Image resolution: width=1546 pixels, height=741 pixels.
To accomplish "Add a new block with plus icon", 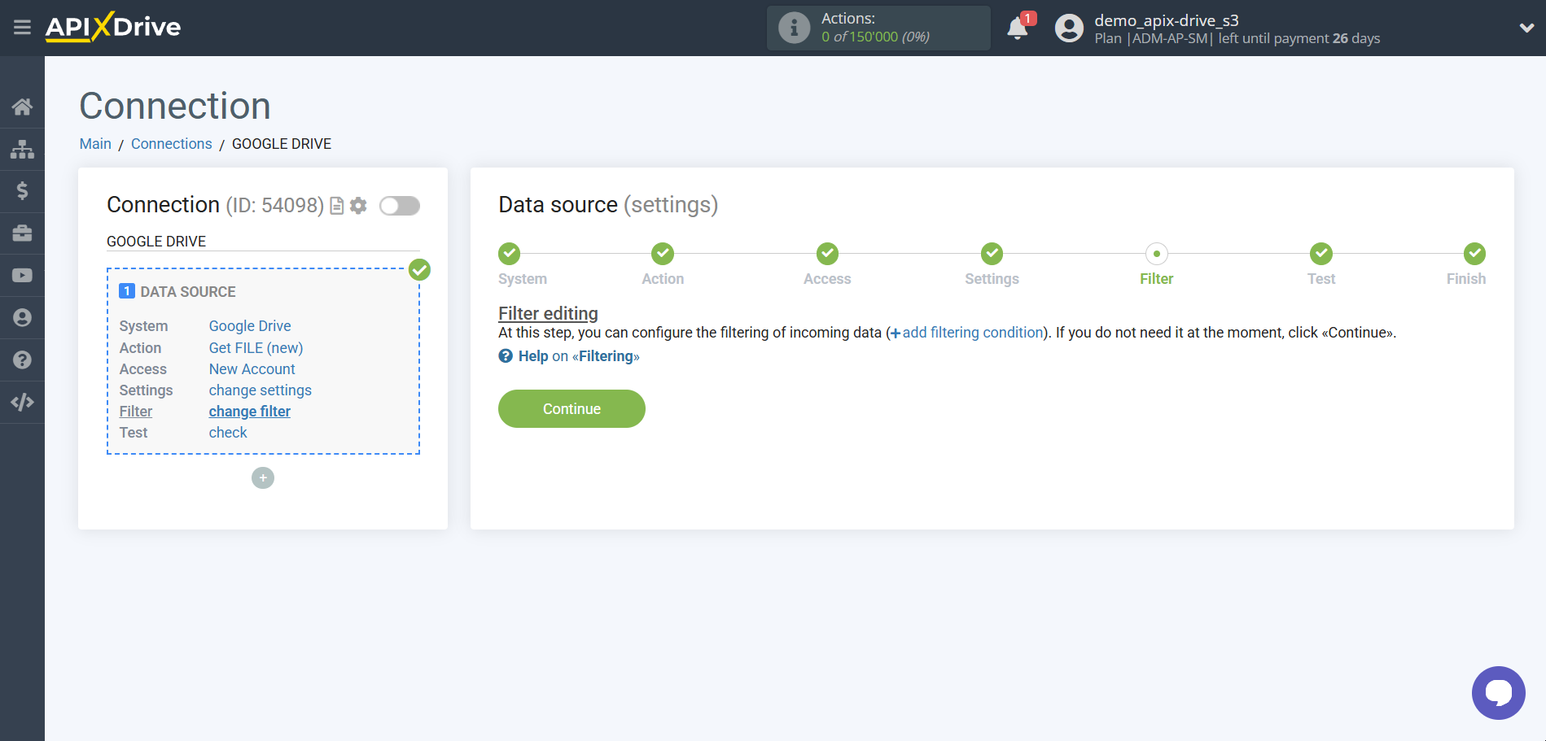I will (263, 477).
